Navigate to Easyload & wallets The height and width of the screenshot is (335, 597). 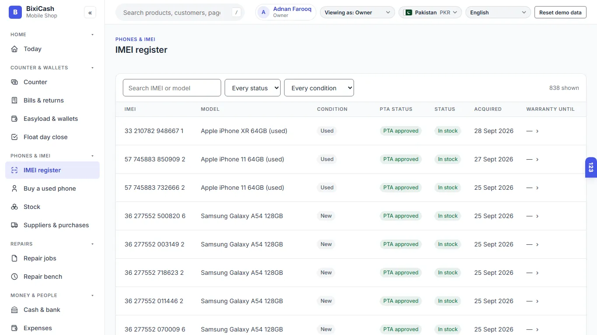[52, 119]
